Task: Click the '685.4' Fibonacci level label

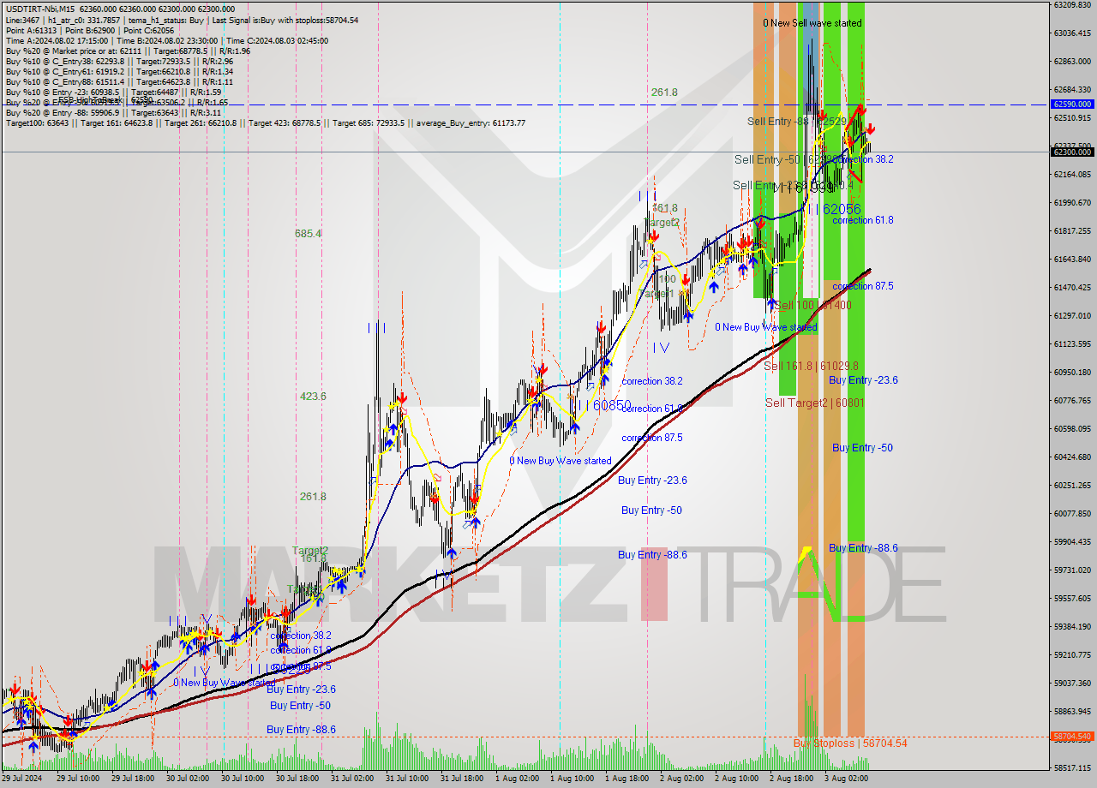Action: tap(308, 233)
